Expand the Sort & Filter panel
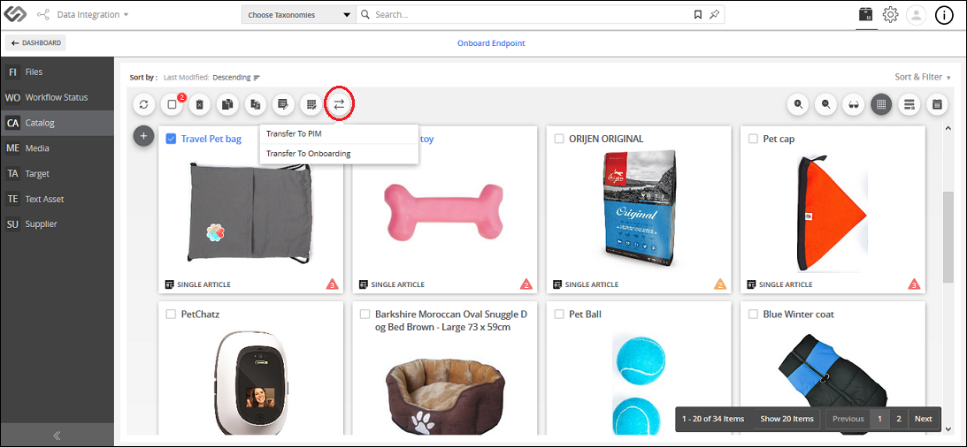The height and width of the screenshot is (447, 967). click(x=923, y=77)
